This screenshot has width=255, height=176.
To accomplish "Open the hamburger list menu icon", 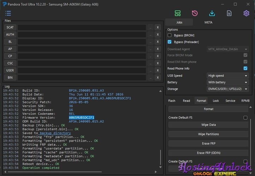I will coord(8,13).
